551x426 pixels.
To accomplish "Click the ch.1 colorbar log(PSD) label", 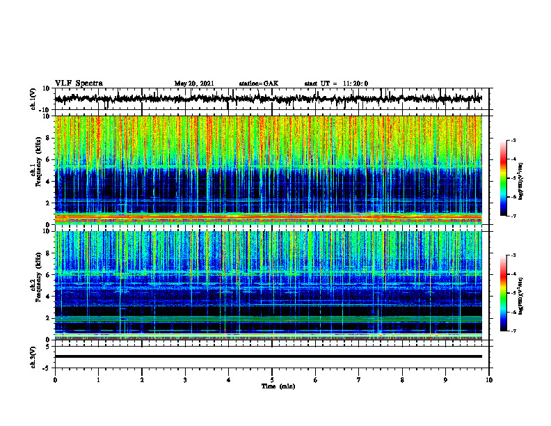I will [x=521, y=181].
